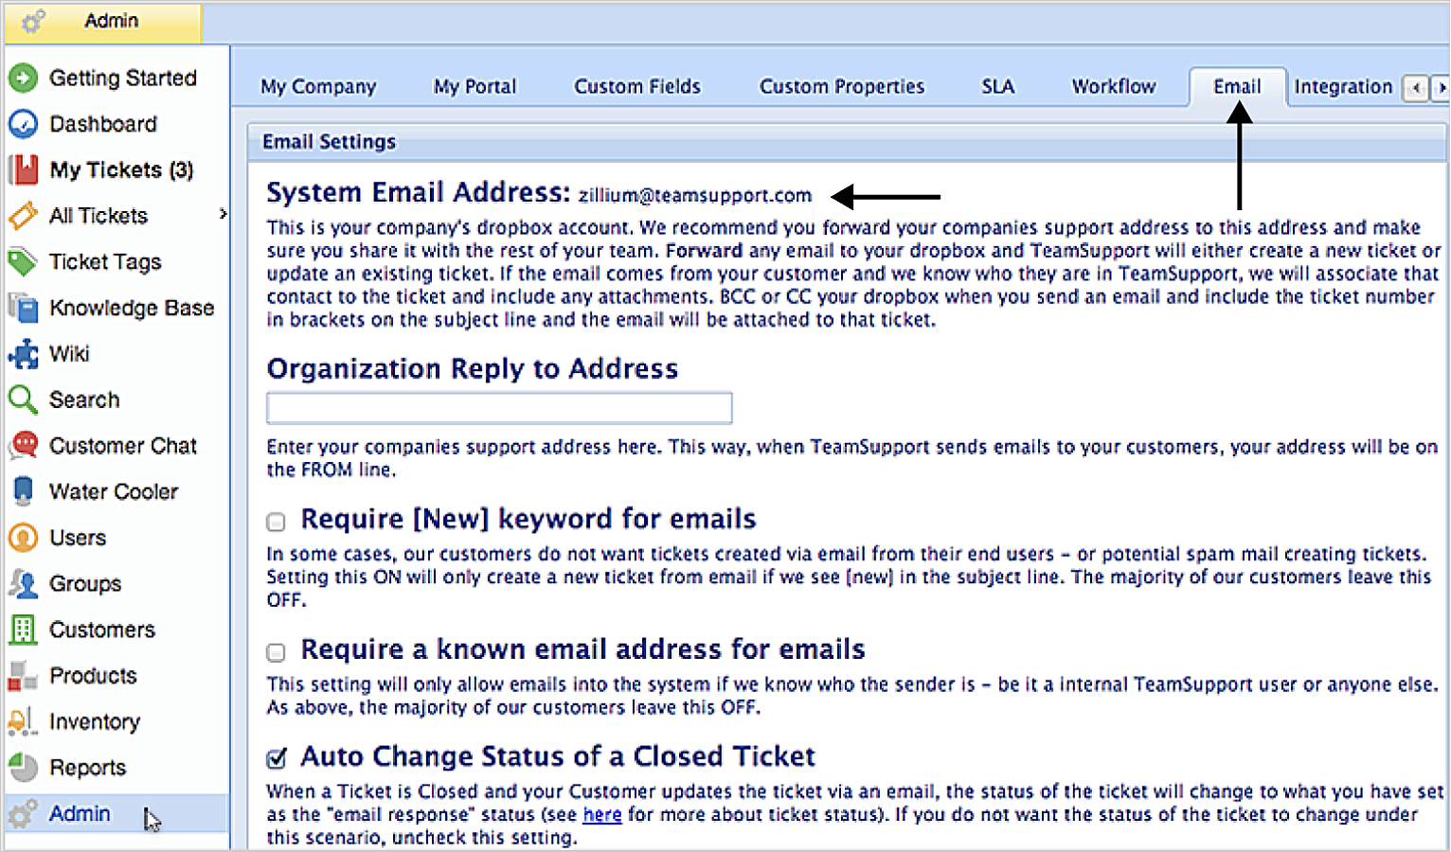The width and height of the screenshot is (1451, 852).
Task: Click the My Tickets red book icon
Action: [x=23, y=169]
